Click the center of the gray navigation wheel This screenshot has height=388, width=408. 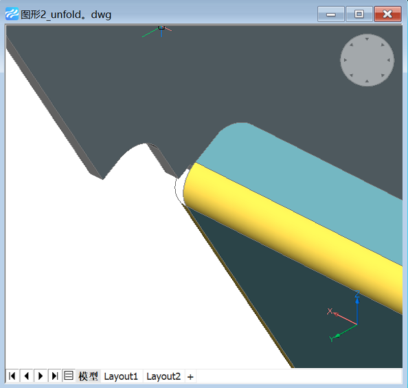367,60
